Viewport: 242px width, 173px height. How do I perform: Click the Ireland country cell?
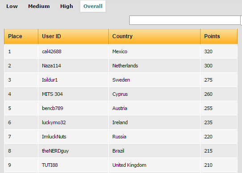154,122
